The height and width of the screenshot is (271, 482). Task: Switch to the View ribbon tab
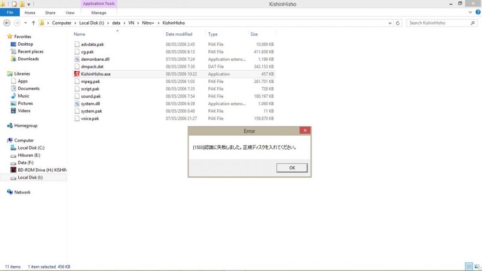pyautogui.click(x=70, y=13)
